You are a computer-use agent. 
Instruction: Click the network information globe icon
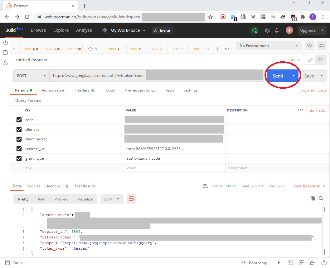[205, 186]
